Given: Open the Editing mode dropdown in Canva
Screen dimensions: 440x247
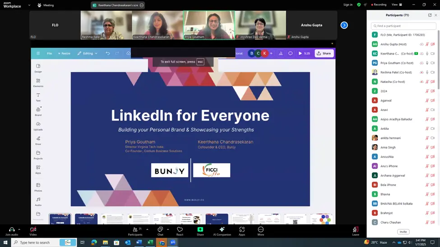Looking at the screenshot, I should [x=88, y=53].
